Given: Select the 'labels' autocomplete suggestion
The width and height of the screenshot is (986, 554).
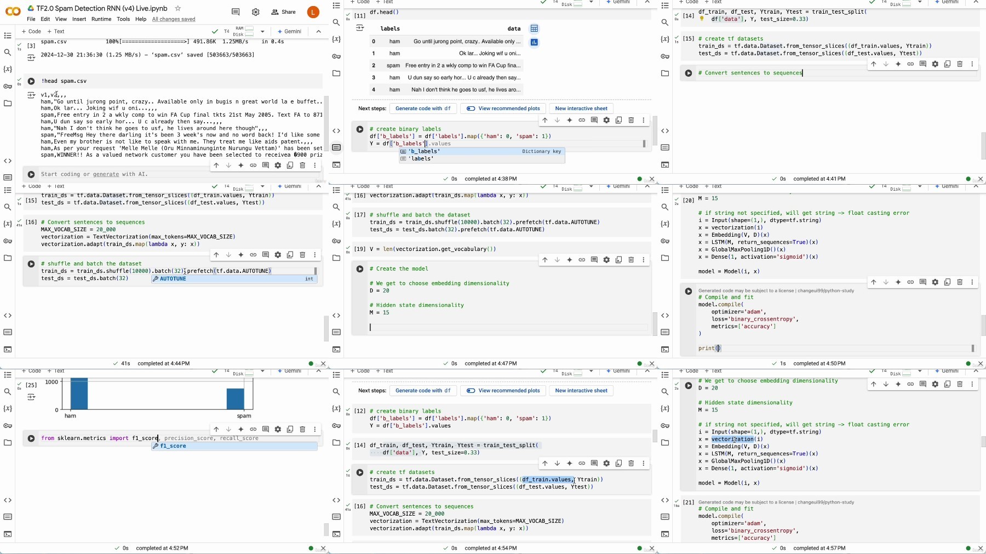Looking at the screenshot, I should point(481,159).
